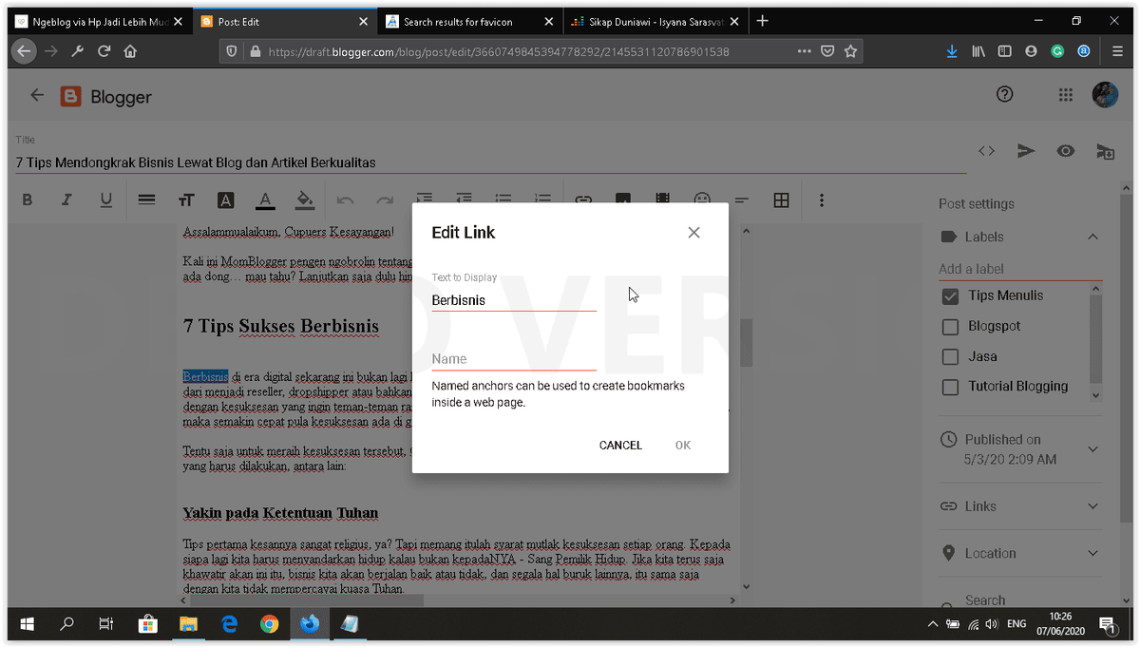Expand the Published on section

[x=1092, y=449]
